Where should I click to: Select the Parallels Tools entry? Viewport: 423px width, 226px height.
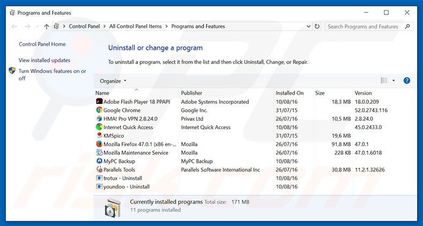click(119, 170)
